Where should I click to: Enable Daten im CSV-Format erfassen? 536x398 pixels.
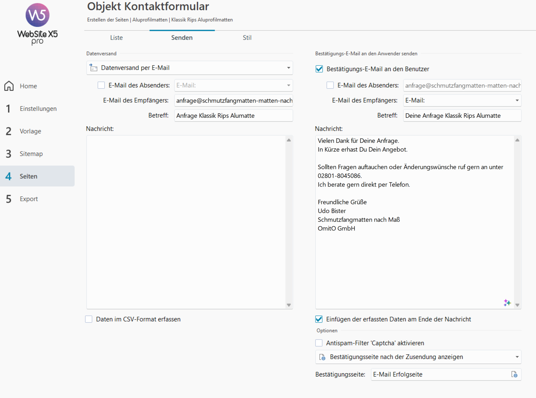[89, 319]
